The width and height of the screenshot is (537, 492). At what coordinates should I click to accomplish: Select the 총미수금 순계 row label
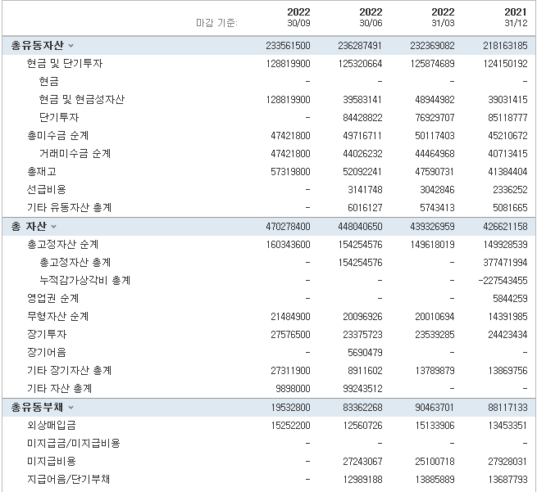57,136
